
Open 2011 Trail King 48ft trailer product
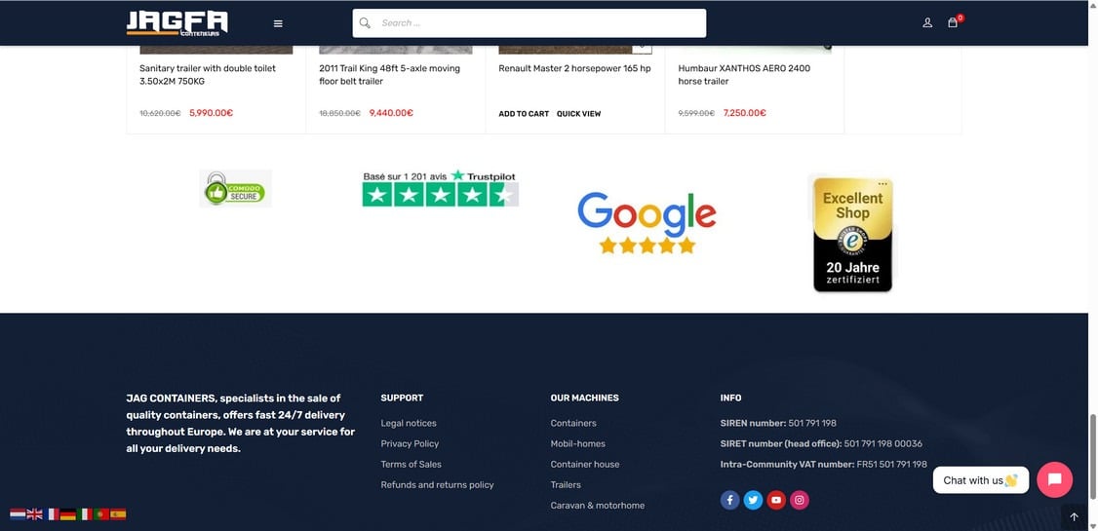click(390, 75)
